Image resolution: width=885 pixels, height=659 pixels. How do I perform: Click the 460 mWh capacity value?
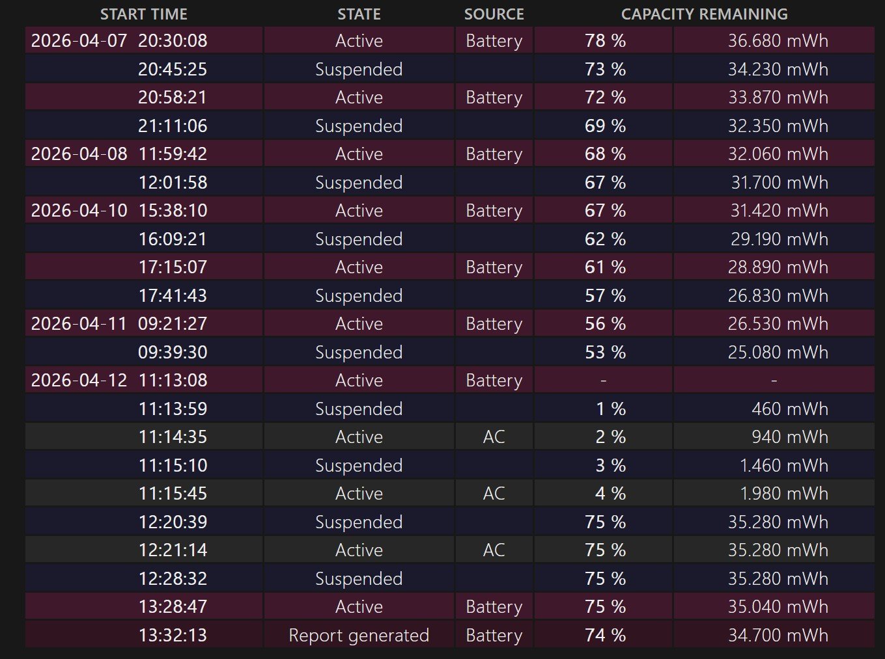789,409
